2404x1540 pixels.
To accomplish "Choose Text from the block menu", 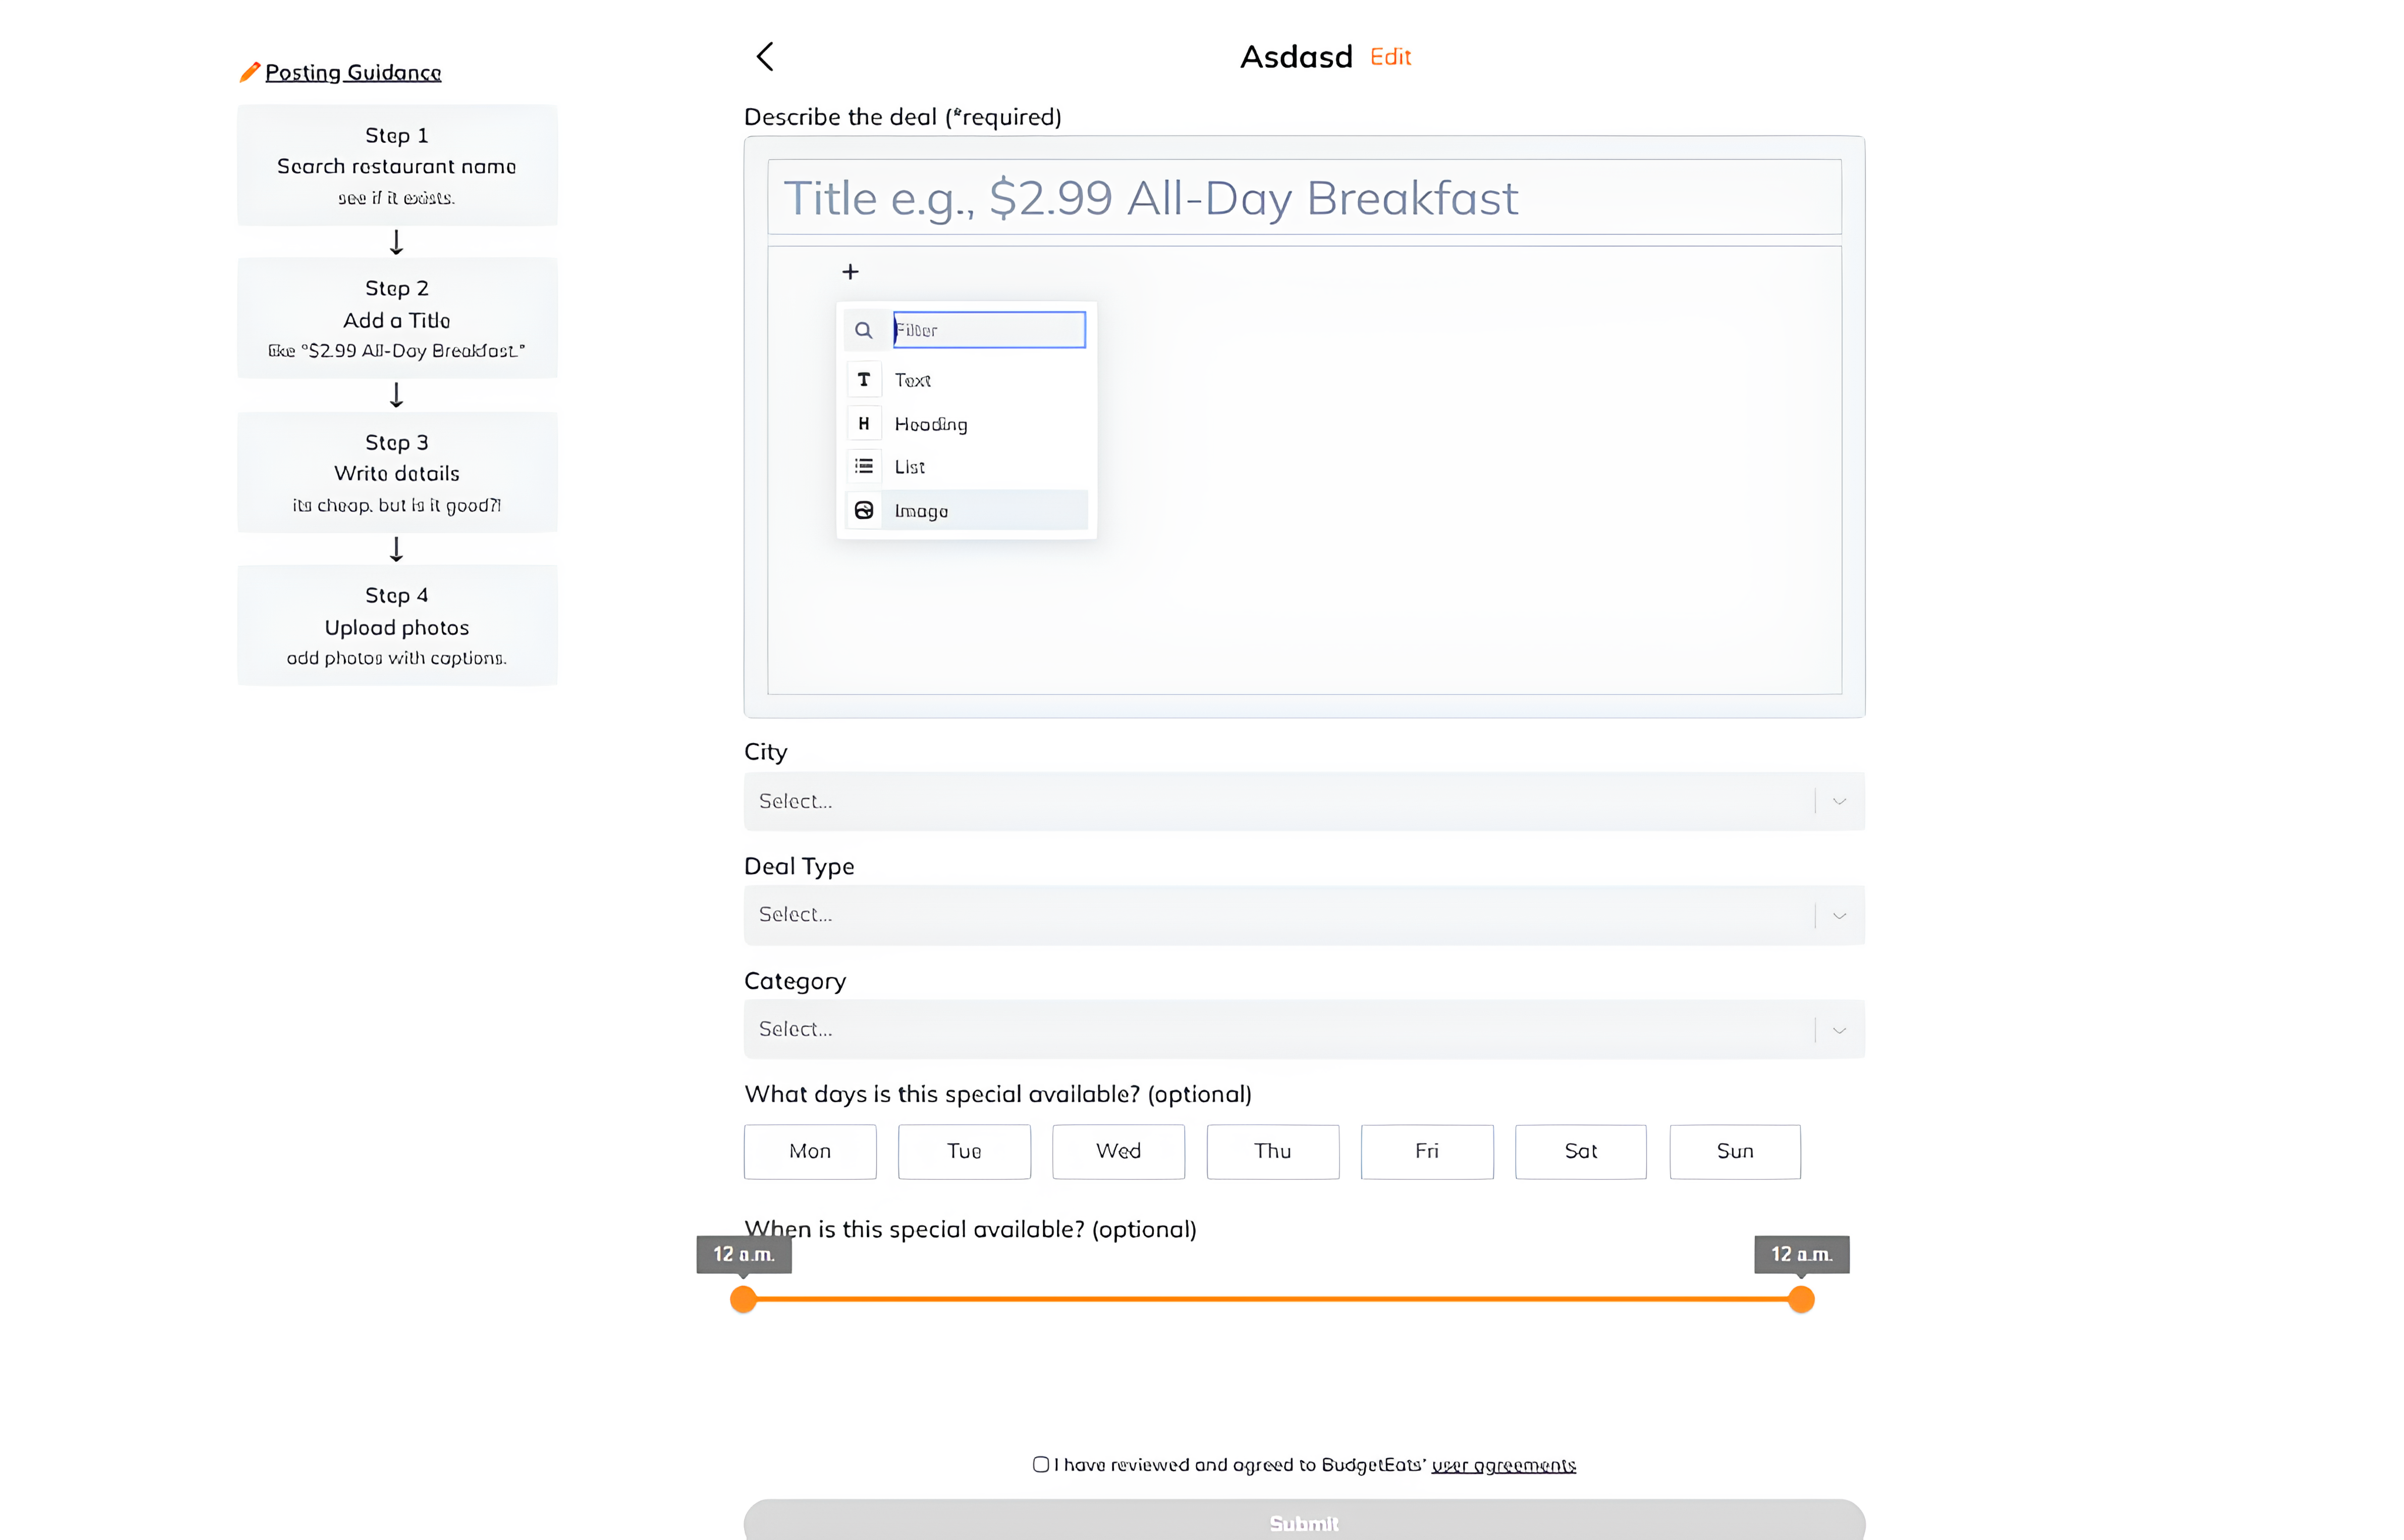I will pos(966,380).
